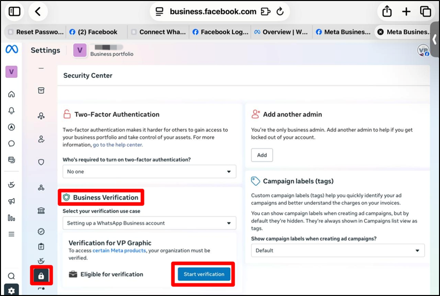This screenshot has width=440, height=296.
Task: Open hamburger all tools menu
Action: point(11,234)
